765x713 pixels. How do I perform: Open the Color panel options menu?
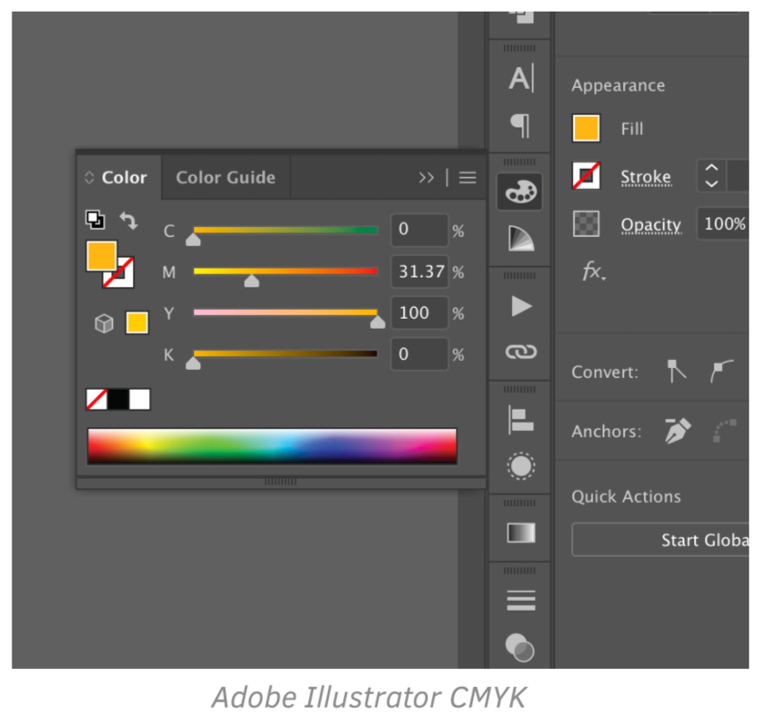(468, 178)
